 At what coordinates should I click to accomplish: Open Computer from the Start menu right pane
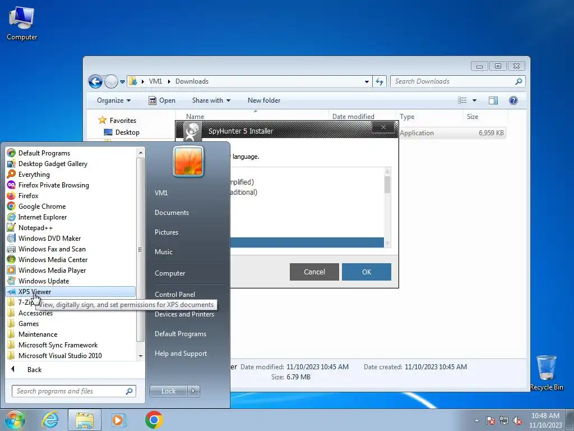pyautogui.click(x=169, y=273)
